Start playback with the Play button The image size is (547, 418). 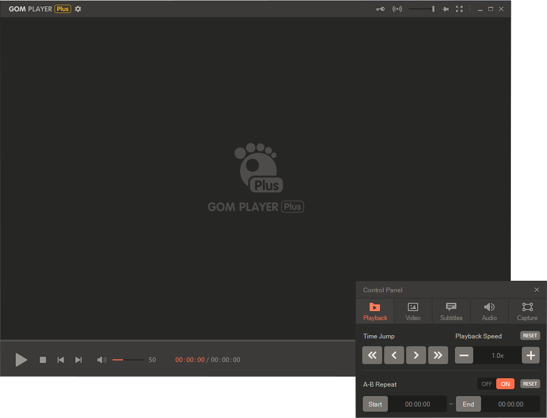pyautogui.click(x=21, y=360)
